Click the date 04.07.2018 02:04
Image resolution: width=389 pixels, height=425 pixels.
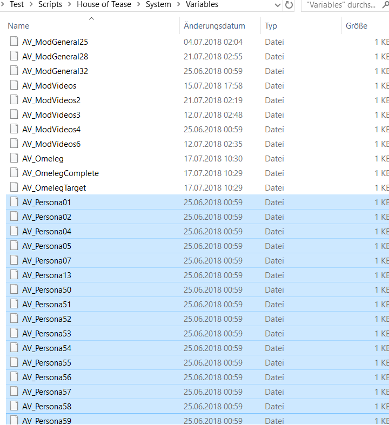coord(213,42)
